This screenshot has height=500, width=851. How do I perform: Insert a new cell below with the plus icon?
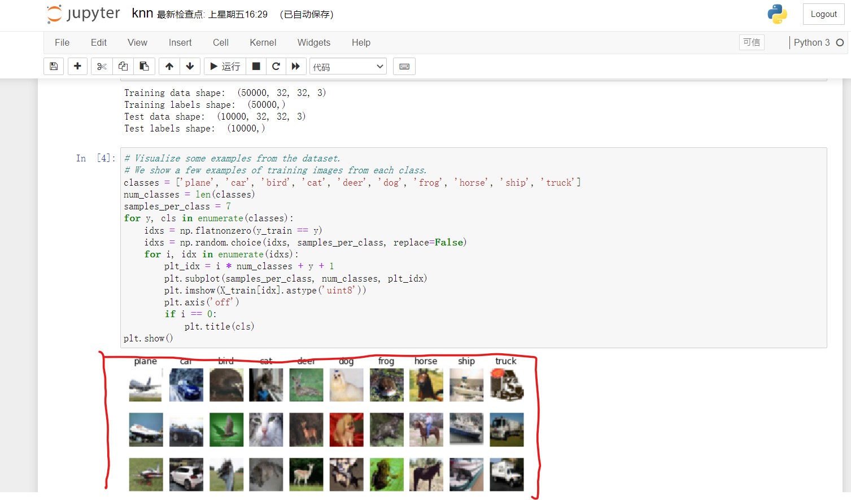pos(77,67)
